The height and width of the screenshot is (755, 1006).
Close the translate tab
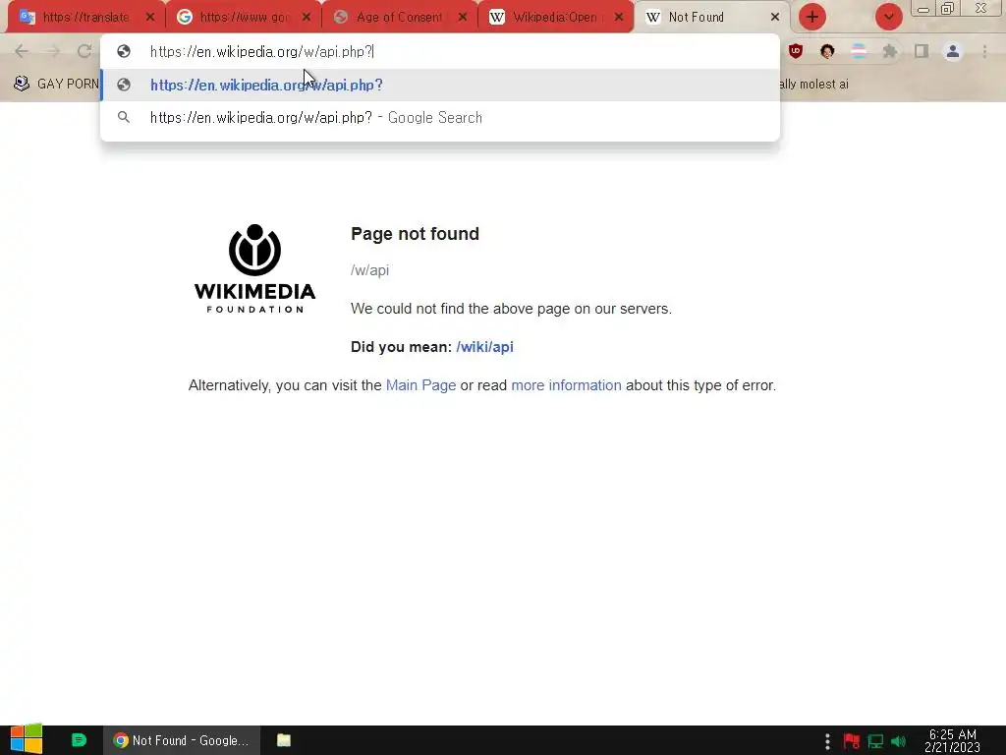[x=150, y=18]
